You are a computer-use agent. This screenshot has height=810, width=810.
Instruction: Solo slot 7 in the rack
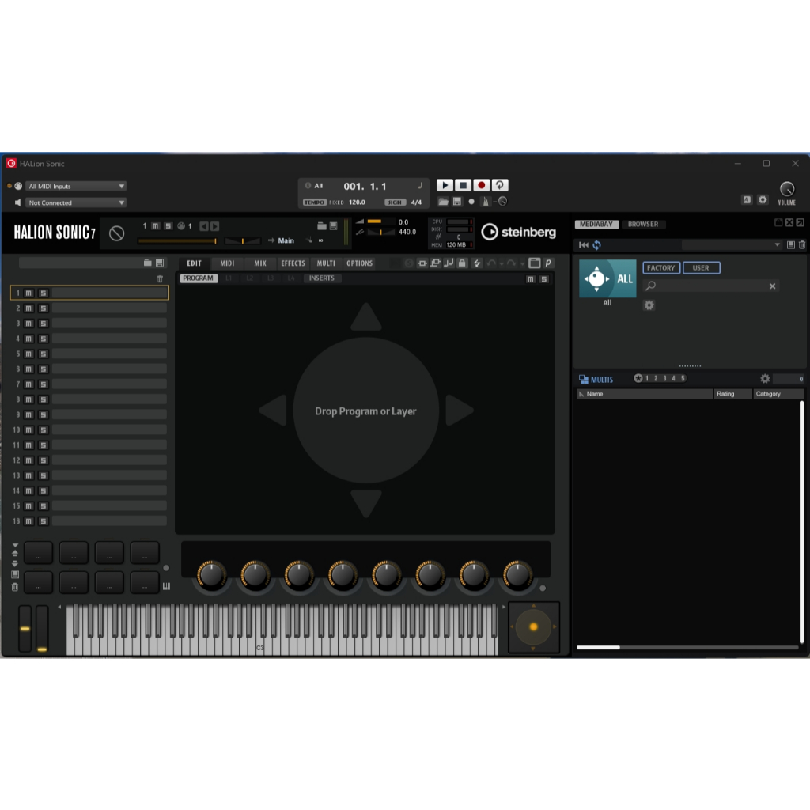point(44,384)
